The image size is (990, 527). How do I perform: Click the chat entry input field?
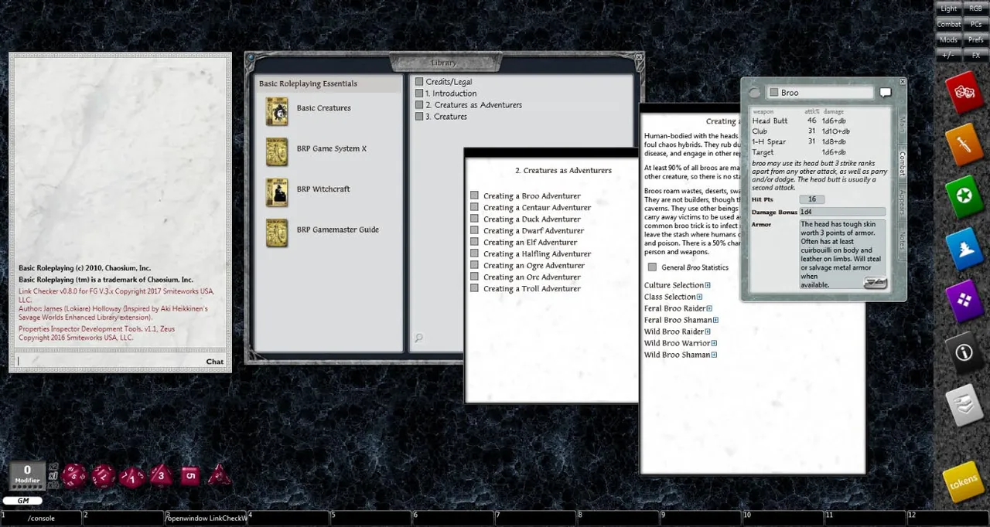pyautogui.click(x=108, y=361)
